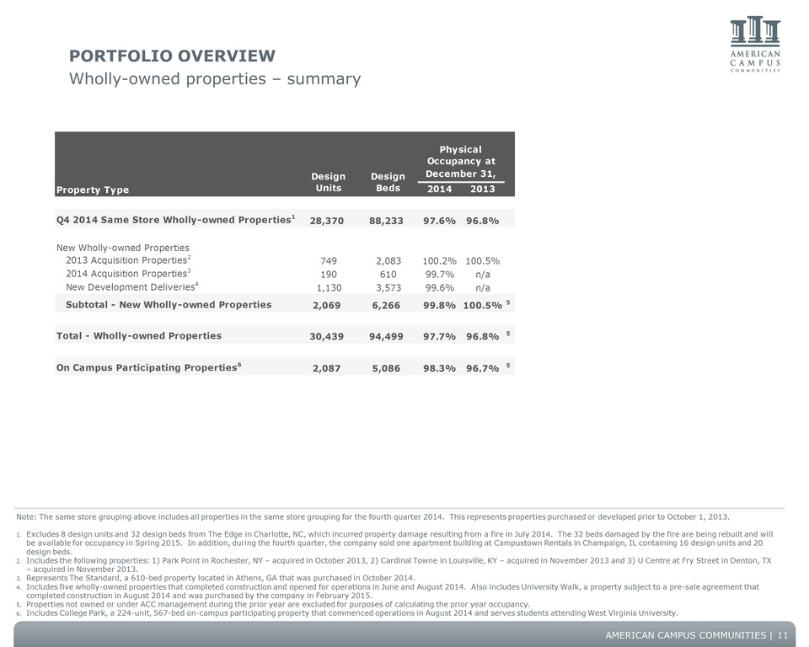The width and height of the screenshot is (809, 647).
Task: Select the 28,370 design units value
Action: [327, 221]
